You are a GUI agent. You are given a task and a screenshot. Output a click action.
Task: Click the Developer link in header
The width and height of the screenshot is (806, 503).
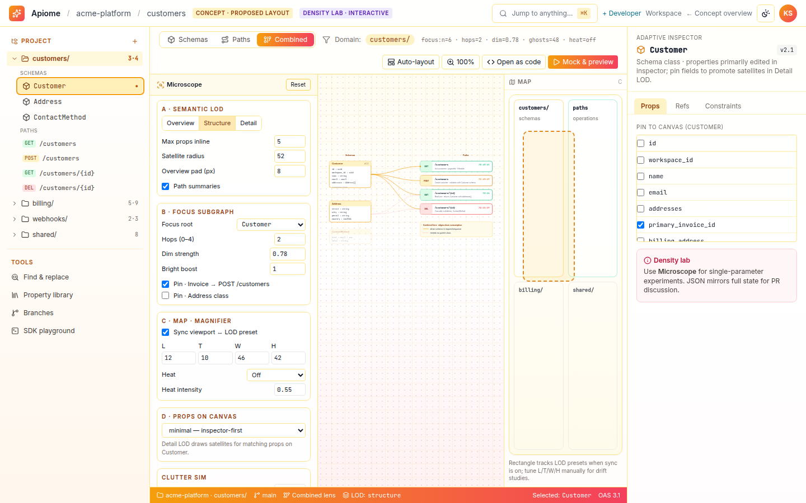[x=622, y=13]
